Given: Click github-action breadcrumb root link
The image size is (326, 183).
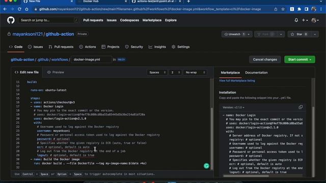Looking at the screenshot, I should (22, 59).
